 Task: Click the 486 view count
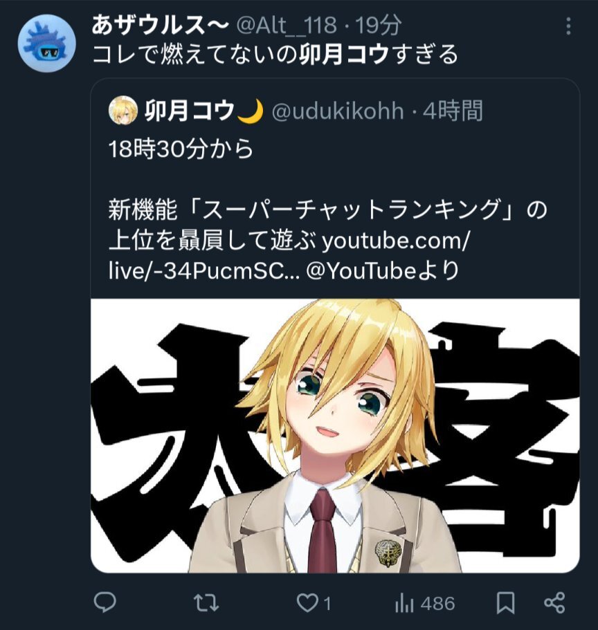coord(437,604)
